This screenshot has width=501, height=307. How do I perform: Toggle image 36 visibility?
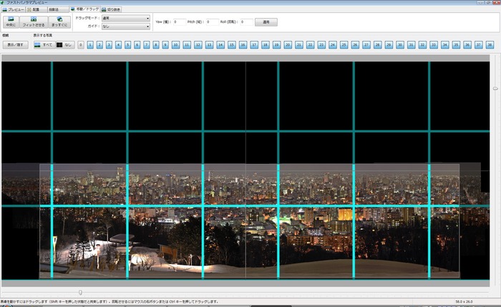[x=467, y=44]
